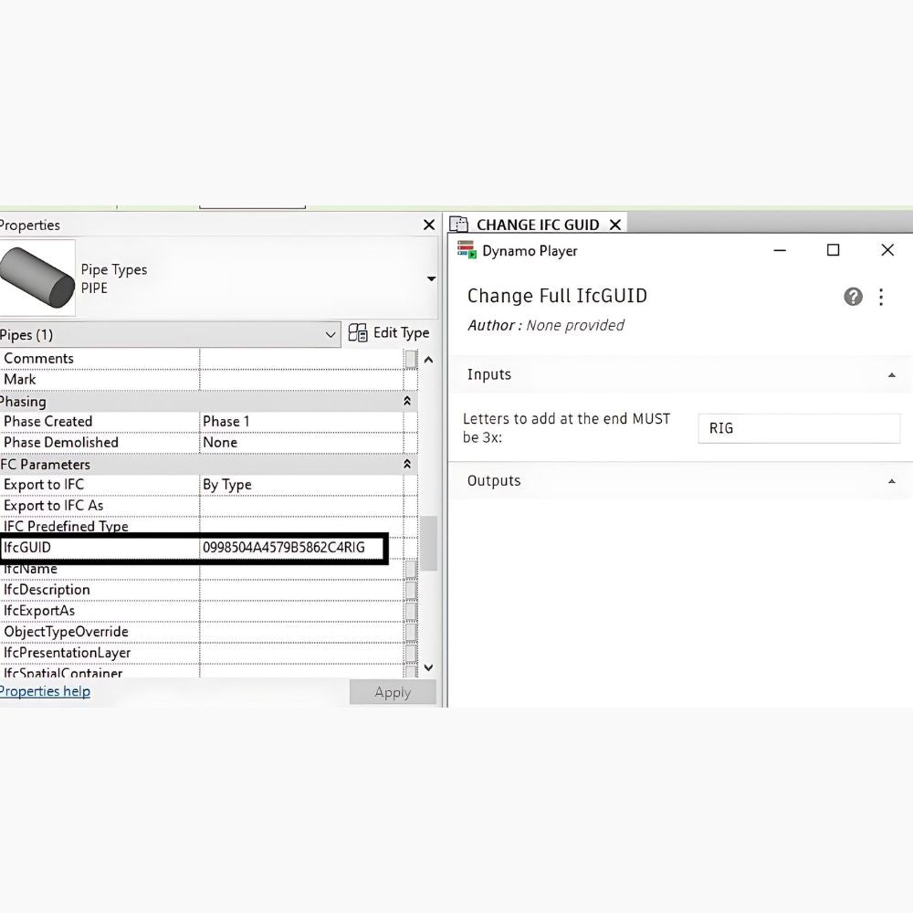913x913 pixels.
Task: Click the pipe type preview thumbnail
Action: (37, 278)
